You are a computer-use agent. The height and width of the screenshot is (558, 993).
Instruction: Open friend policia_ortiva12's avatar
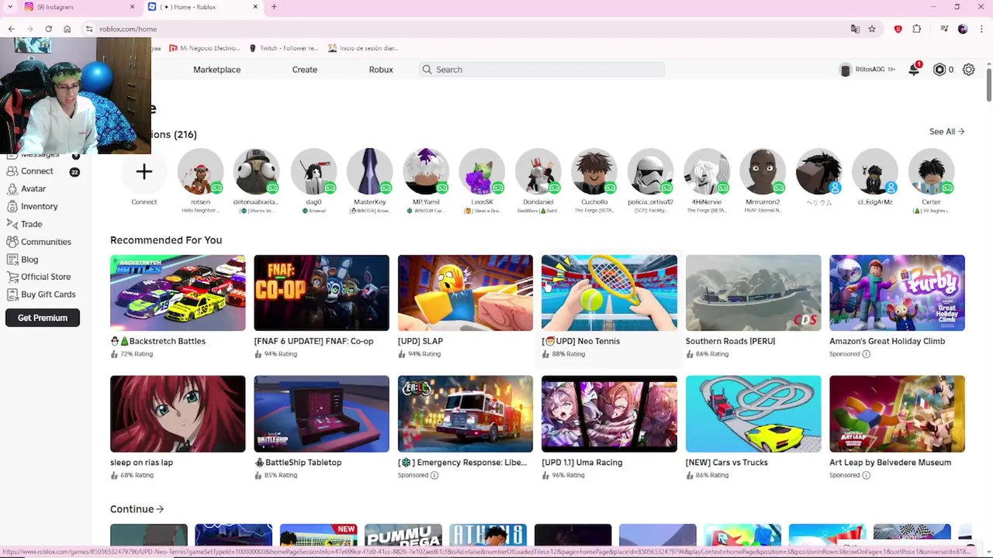point(650,172)
